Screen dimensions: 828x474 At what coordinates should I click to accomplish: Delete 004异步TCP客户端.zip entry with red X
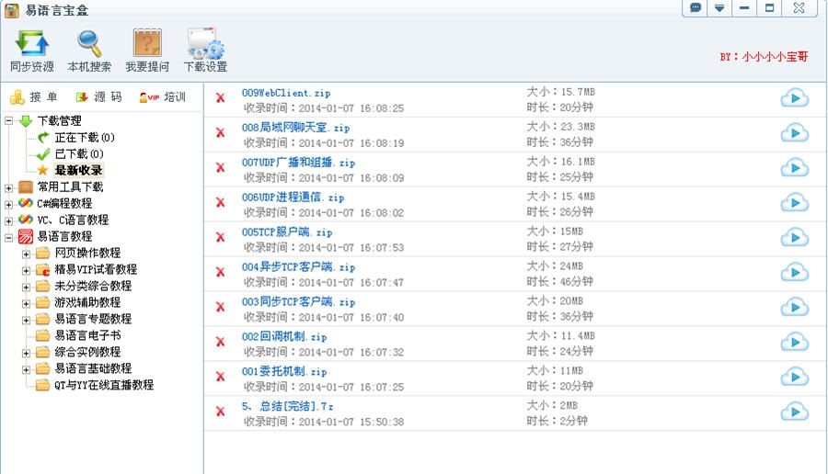[220, 272]
